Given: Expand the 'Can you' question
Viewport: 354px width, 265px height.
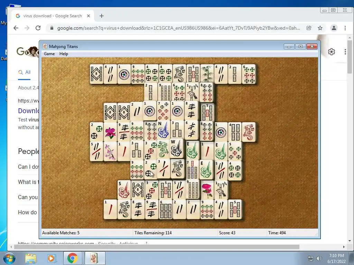Looking at the screenshot, I should tap(28, 197).
